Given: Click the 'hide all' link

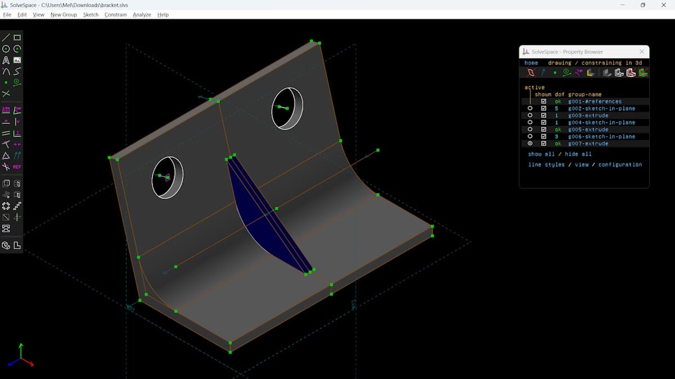Looking at the screenshot, I should [x=578, y=154].
